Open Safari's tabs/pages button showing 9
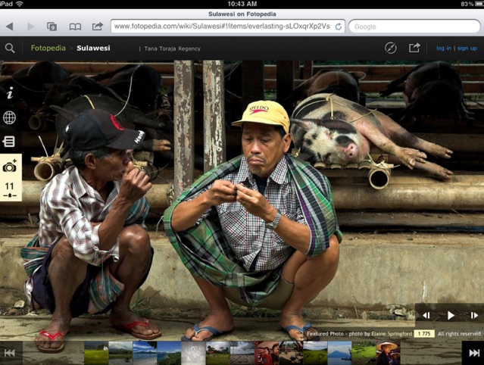 point(52,27)
